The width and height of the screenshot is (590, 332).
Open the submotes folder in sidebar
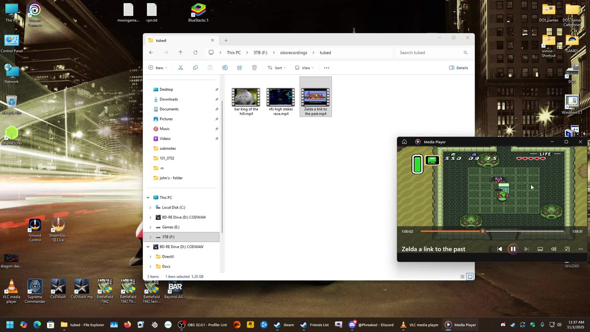point(167,148)
